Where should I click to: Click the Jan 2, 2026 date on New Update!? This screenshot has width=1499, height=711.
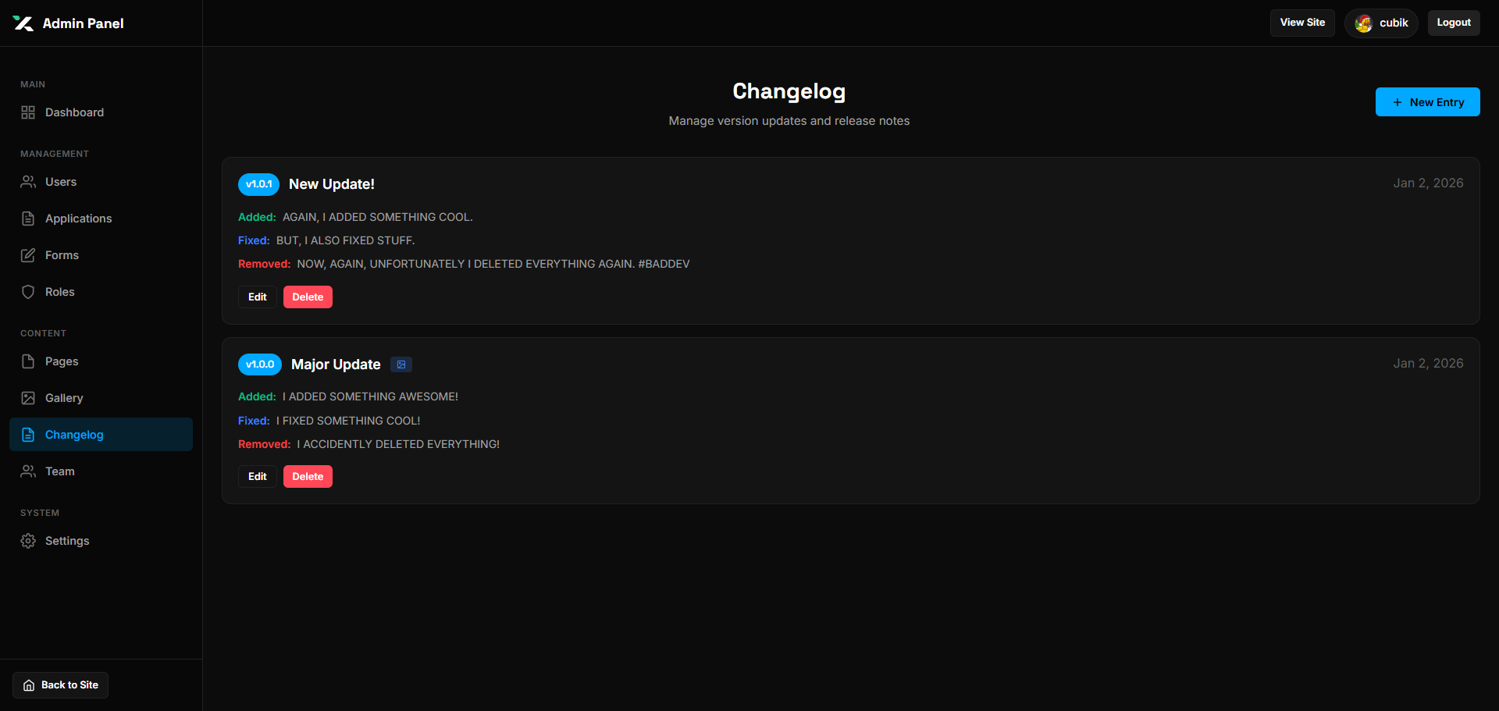(x=1428, y=183)
